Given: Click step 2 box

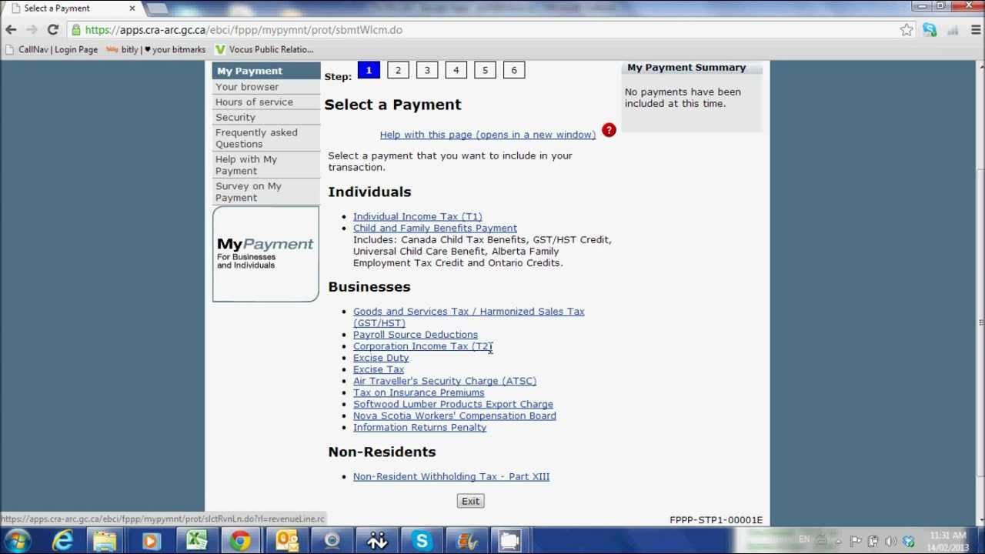Looking at the screenshot, I should [x=398, y=70].
